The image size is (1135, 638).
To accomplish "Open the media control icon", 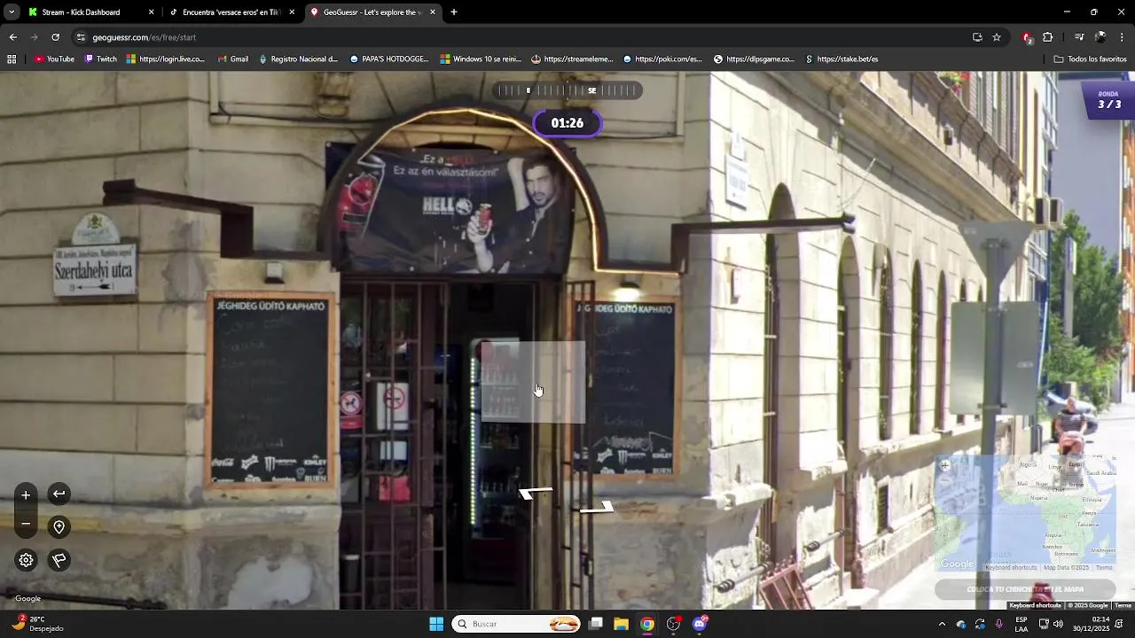I will [1079, 37].
